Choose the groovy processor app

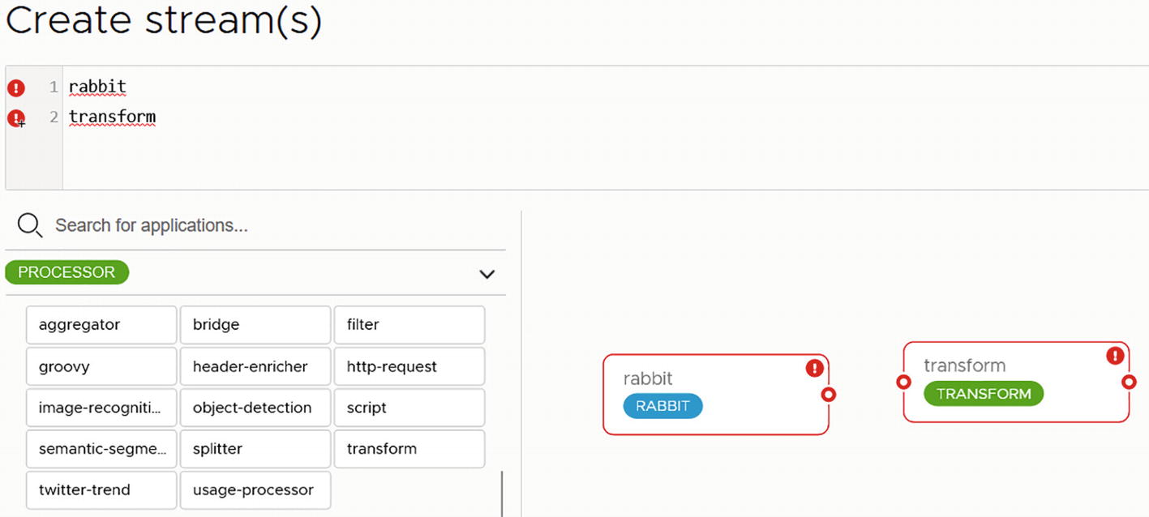coord(101,366)
